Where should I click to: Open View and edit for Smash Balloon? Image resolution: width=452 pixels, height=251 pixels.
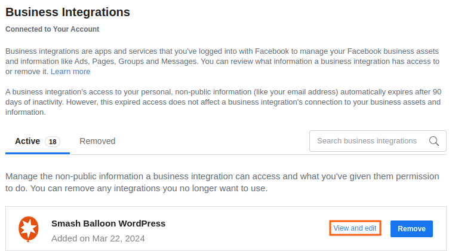355,228
